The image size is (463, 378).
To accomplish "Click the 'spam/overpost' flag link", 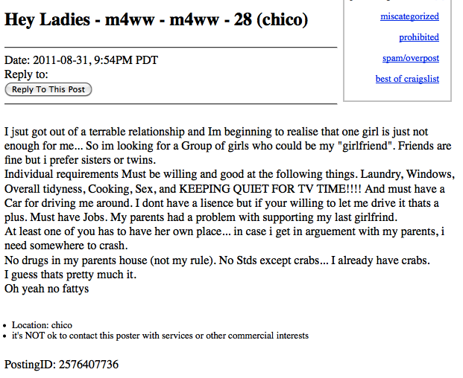I will (410, 58).
